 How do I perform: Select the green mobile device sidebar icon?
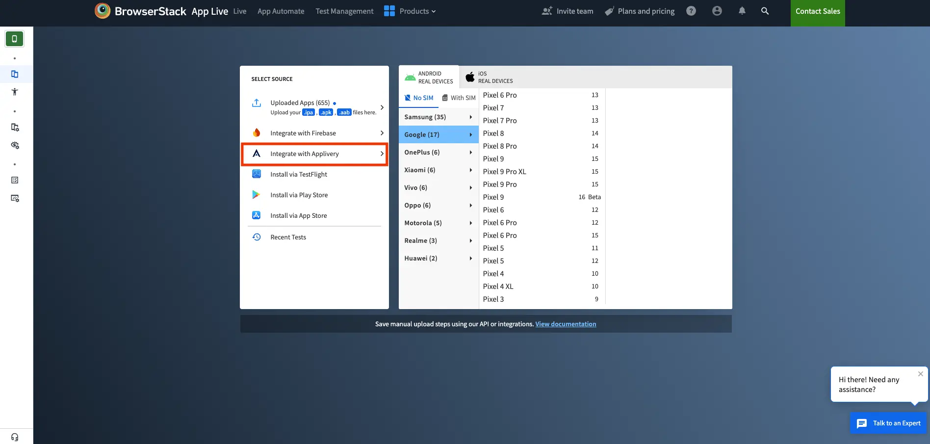(15, 39)
